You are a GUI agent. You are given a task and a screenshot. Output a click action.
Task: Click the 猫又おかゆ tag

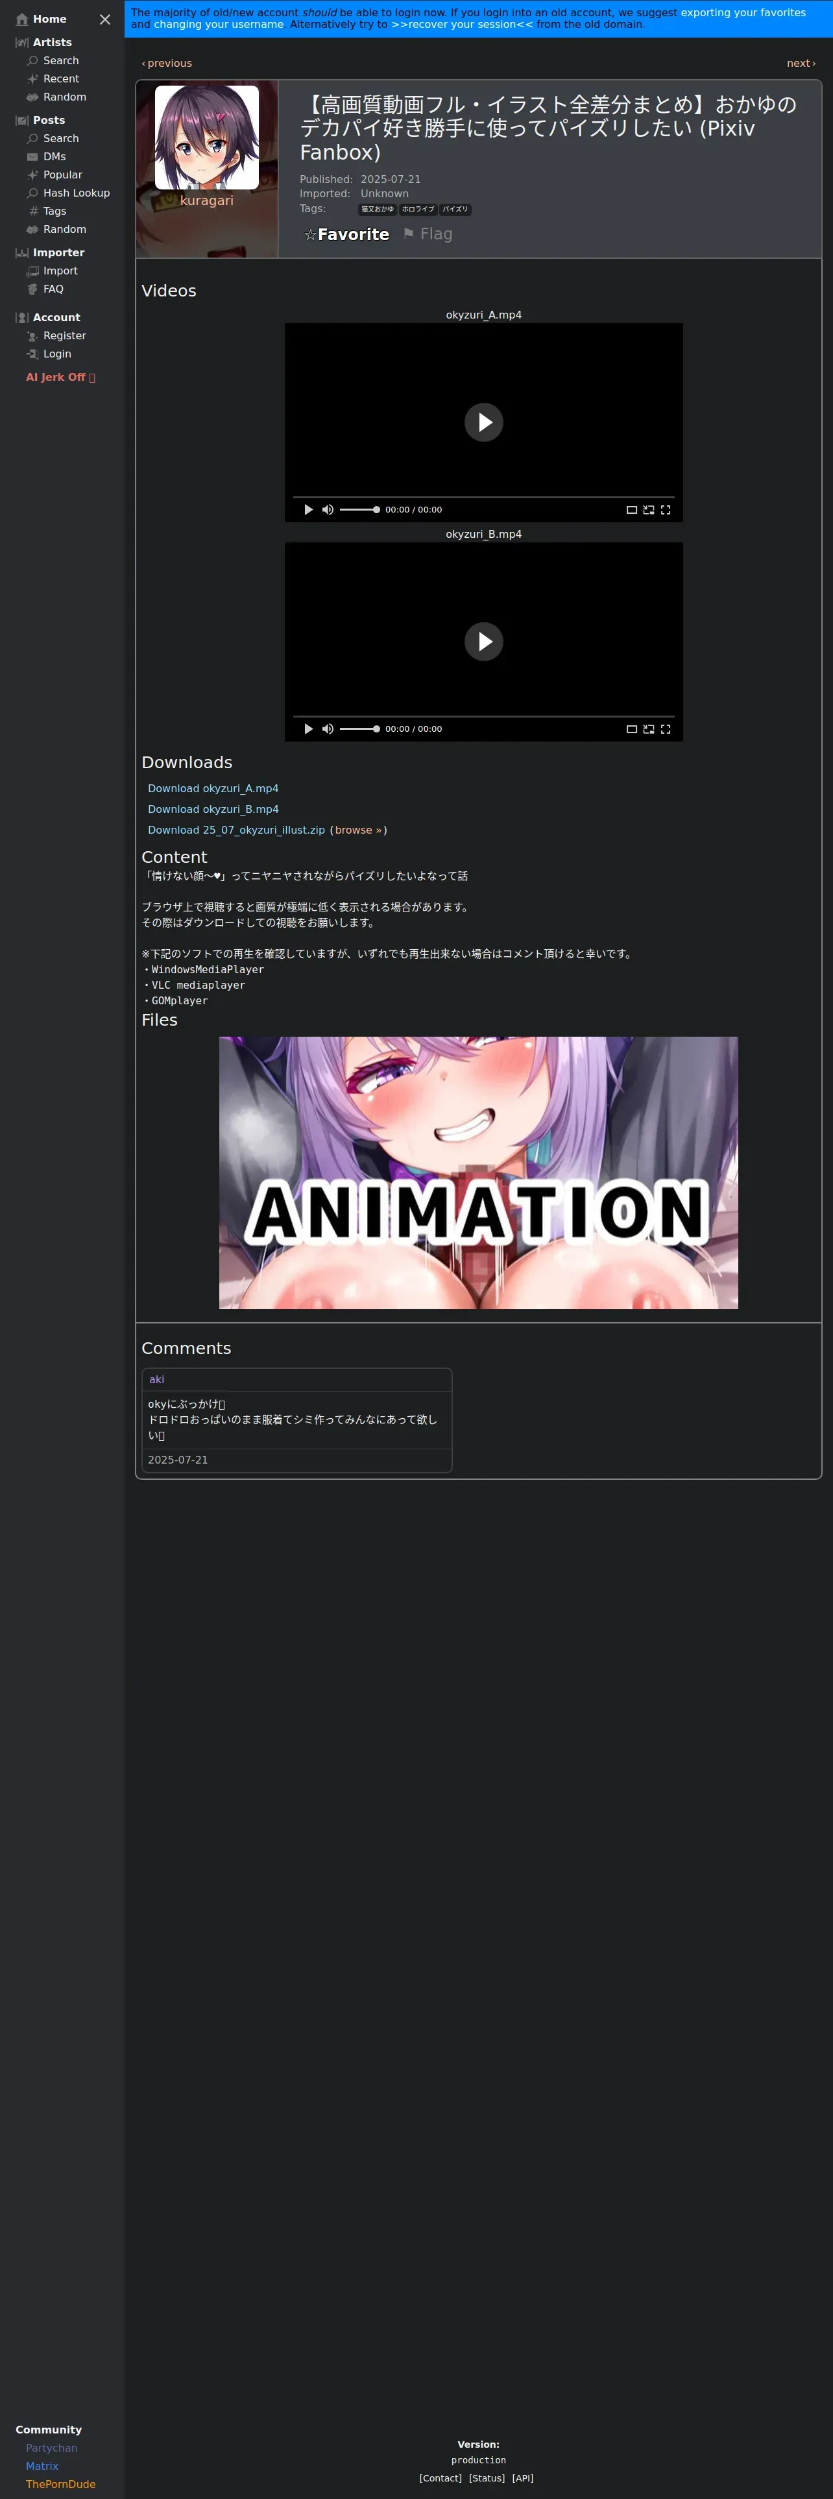point(377,210)
